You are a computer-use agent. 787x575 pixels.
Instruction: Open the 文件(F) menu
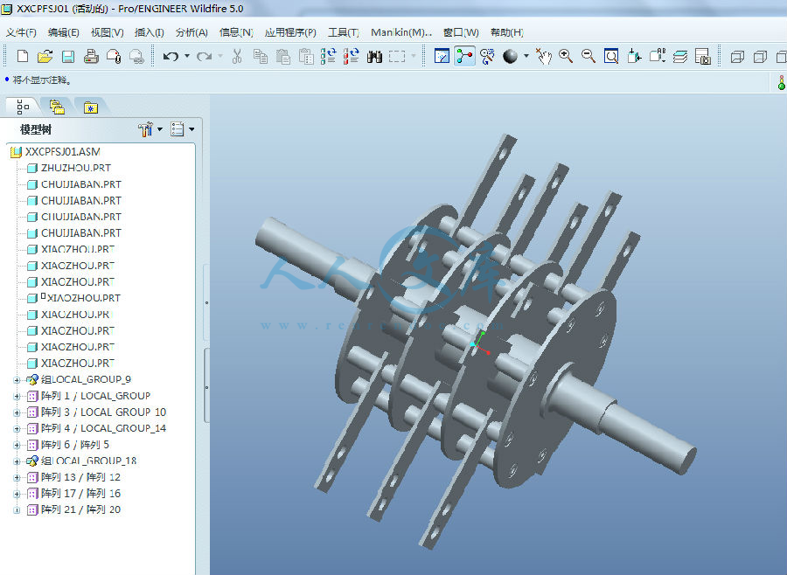tap(21, 32)
